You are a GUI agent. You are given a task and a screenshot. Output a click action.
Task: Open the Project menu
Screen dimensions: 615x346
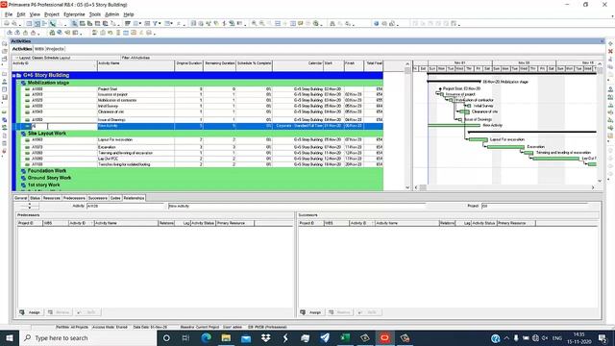point(52,14)
